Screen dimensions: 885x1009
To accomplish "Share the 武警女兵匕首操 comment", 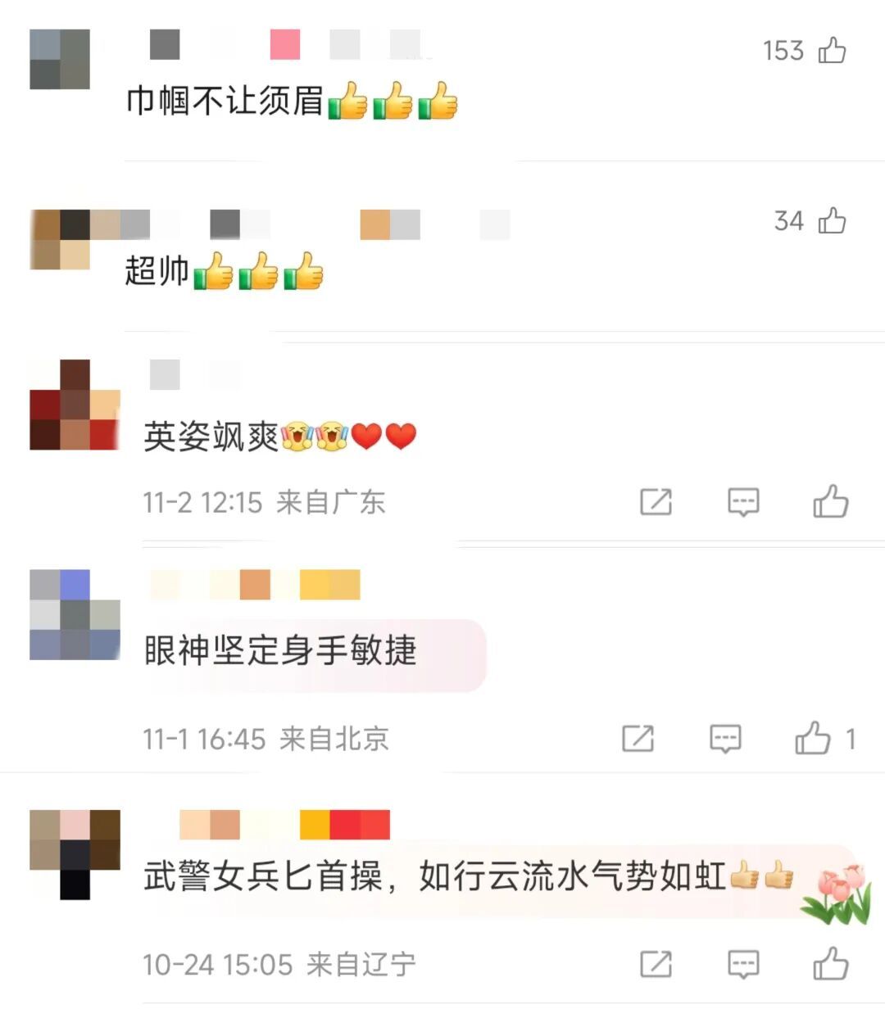I will click(x=656, y=963).
